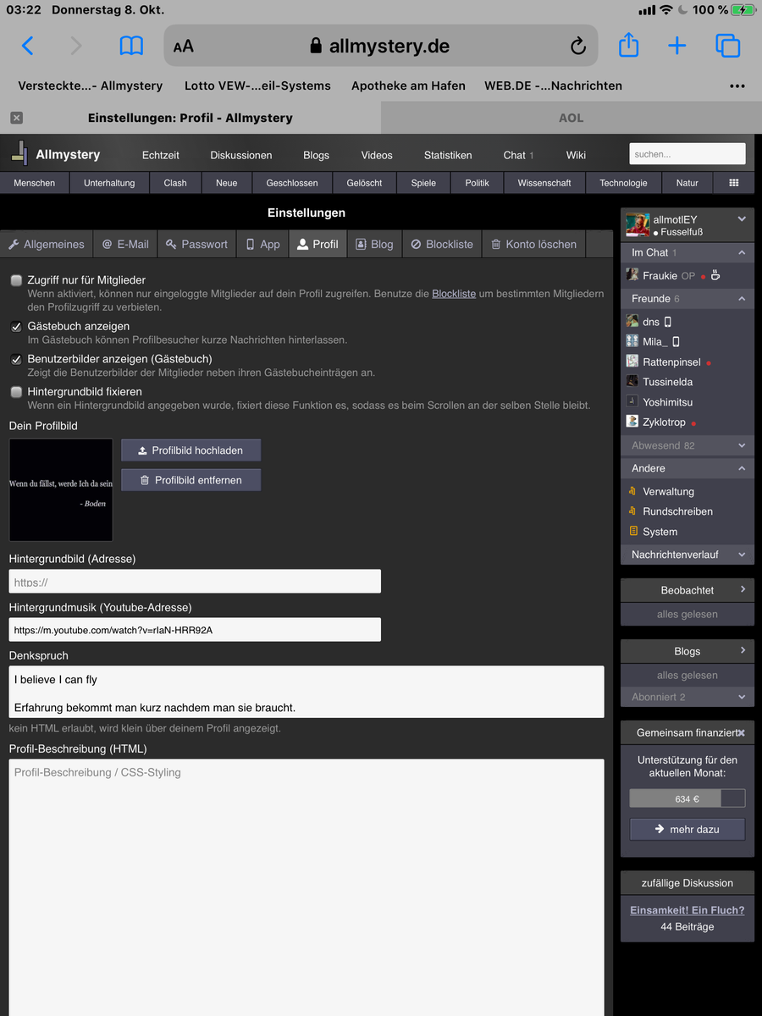
Task: Expand the Nachrichtenverlauf section
Action: [742, 555]
